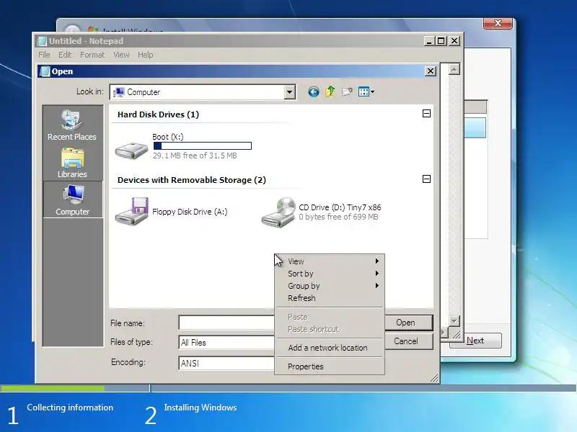
Task: Click Notepad's vertical scrollbar up arrow
Action: [x=454, y=69]
